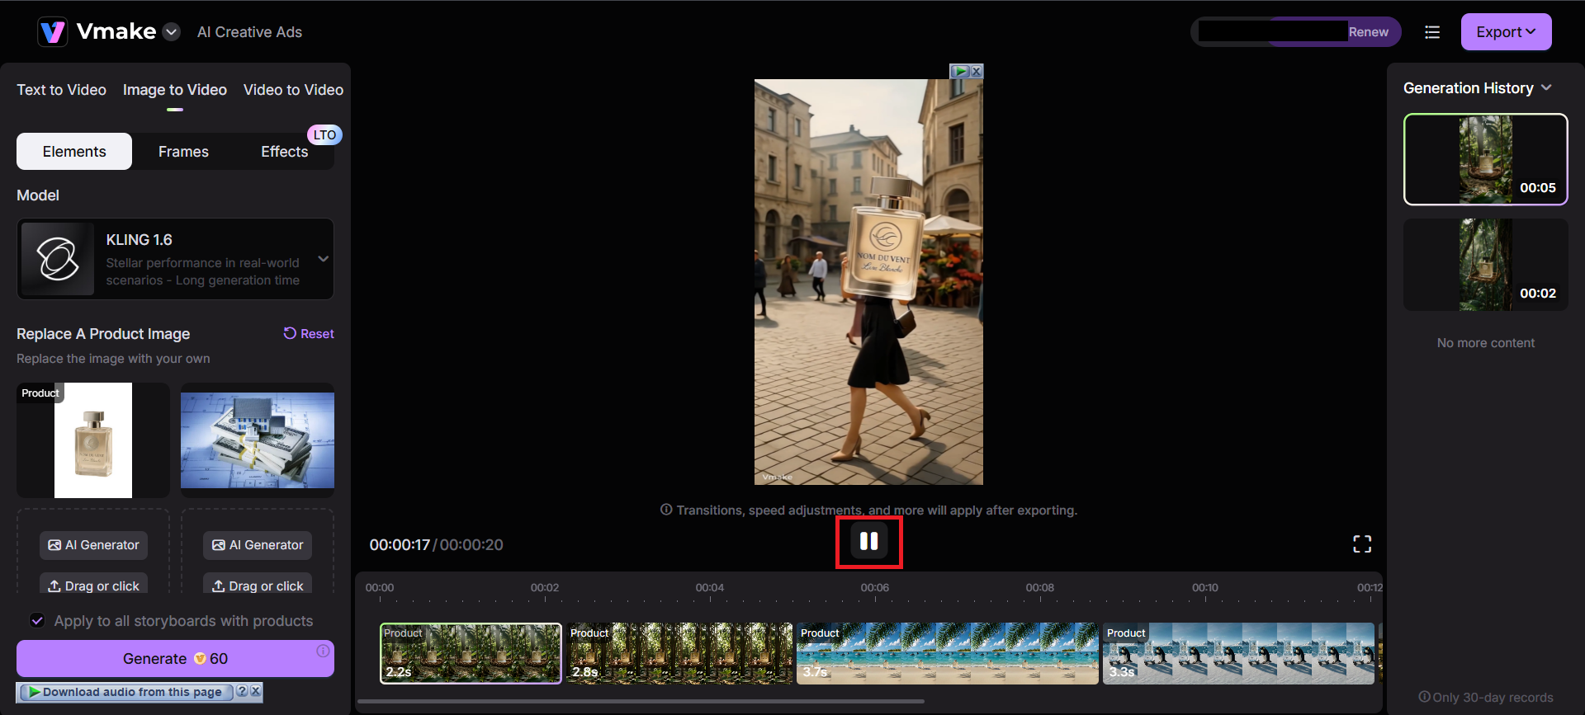Select the 3.7s beach clip in timeline
The height and width of the screenshot is (715, 1585).
point(946,653)
